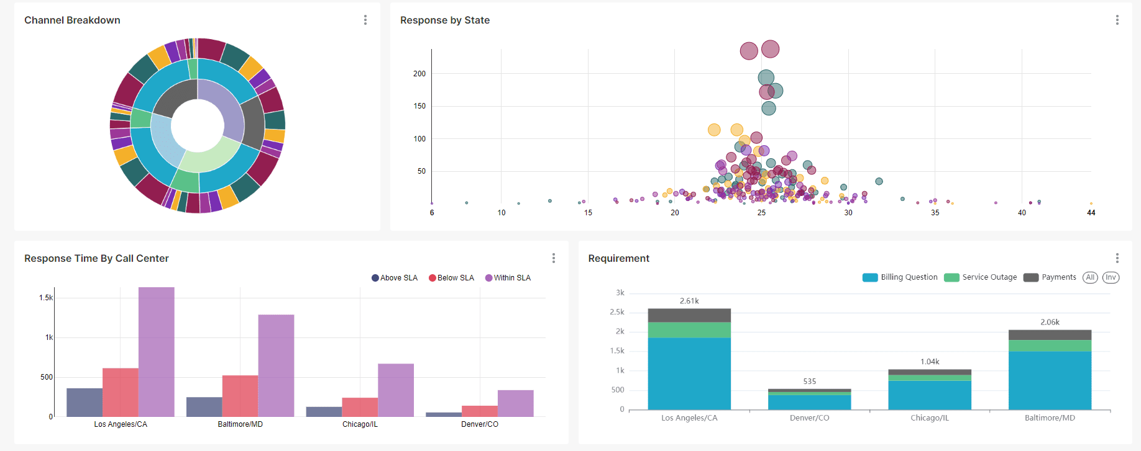Screen dimensions: 1141x451
Task: Toggle Above SLA legend series
Action: (395, 278)
